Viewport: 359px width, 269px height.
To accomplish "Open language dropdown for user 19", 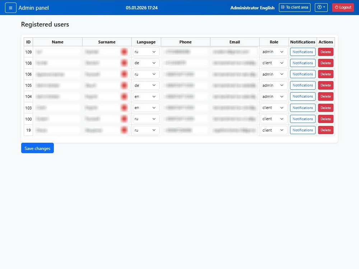I will click(x=146, y=130).
